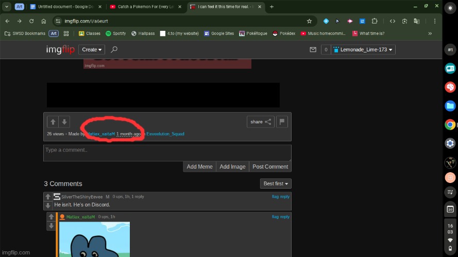Upvote SilverTheShinyEevee's comment
The image size is (458, 257).
coord(48,197)
